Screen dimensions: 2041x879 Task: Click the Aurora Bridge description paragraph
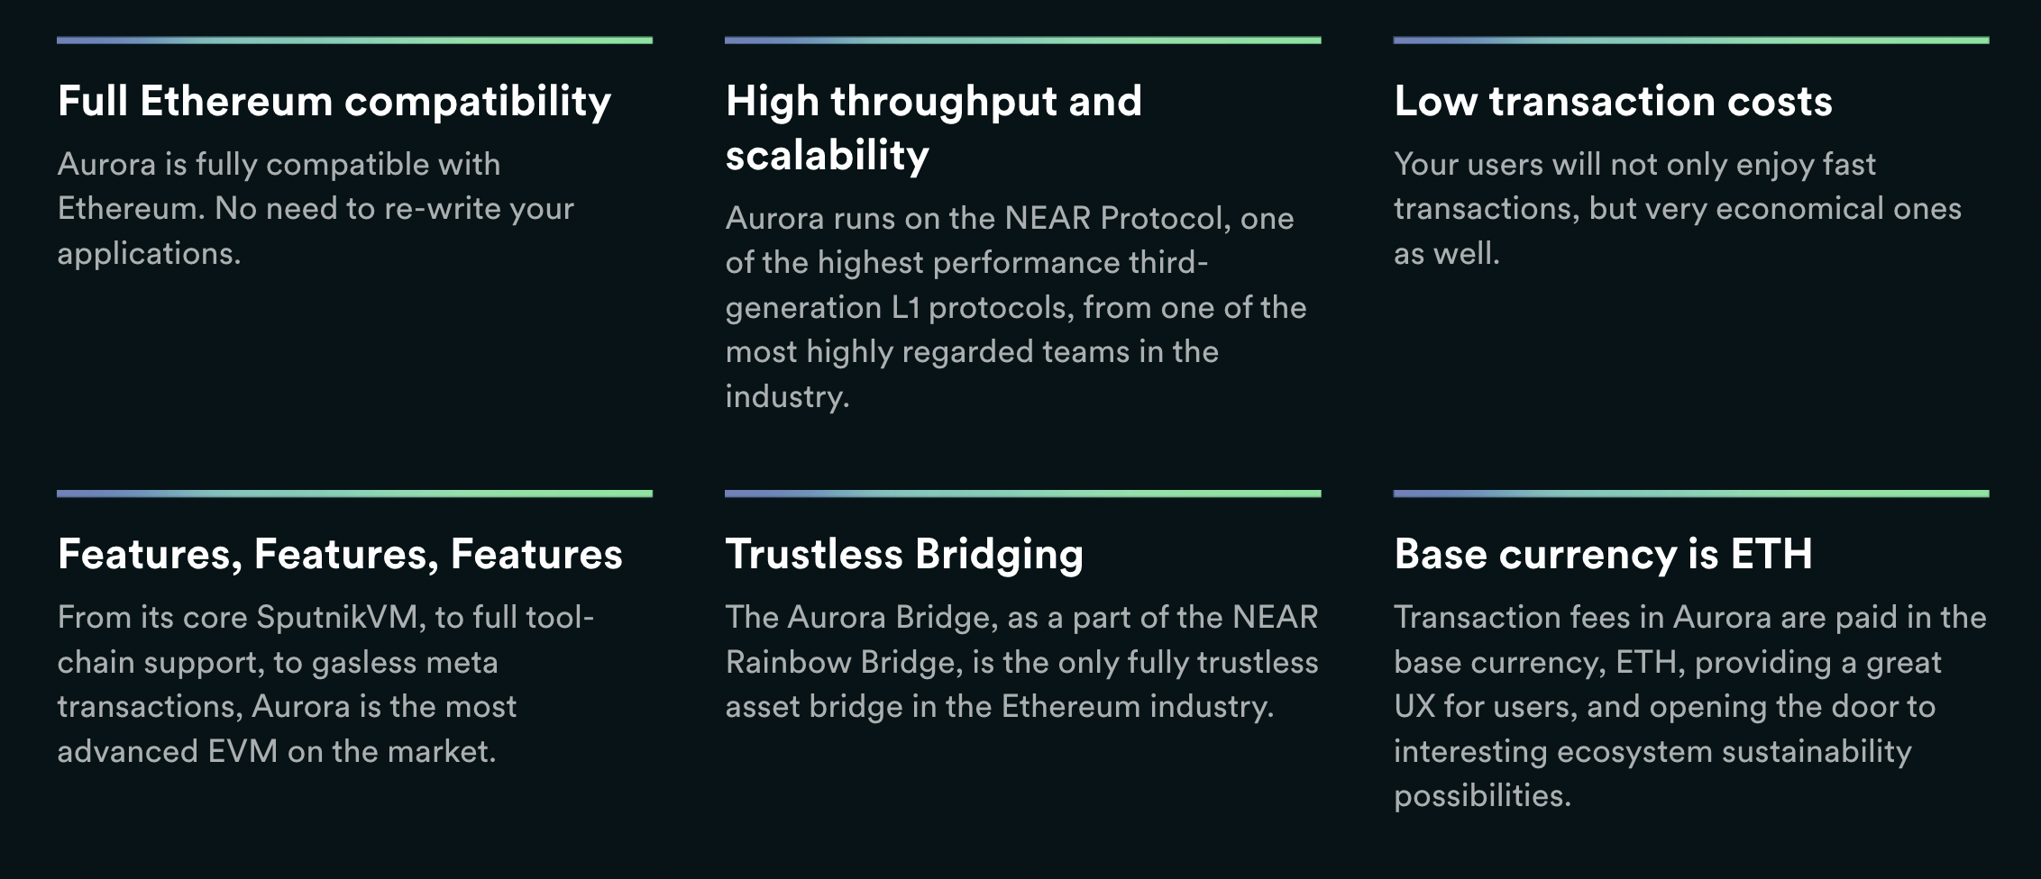pyautogui.click(x=1022, y=662)
